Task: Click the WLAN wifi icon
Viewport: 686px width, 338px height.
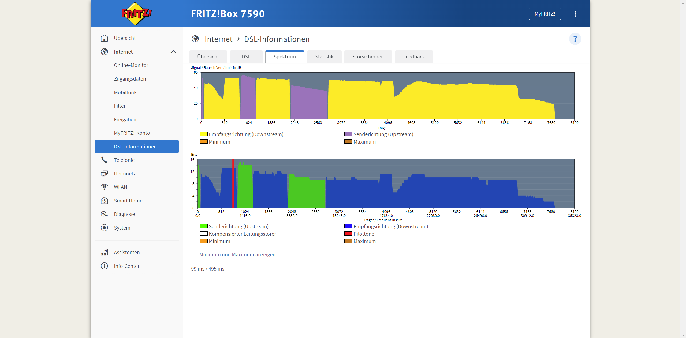Action: (104, 187)
